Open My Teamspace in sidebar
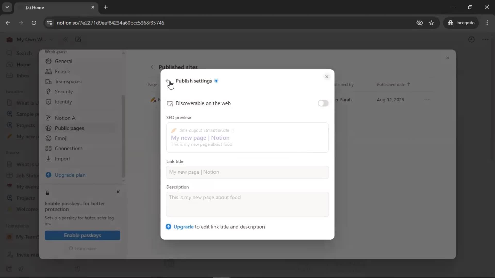This screenshot has width=495, height=278. [22, 237]
